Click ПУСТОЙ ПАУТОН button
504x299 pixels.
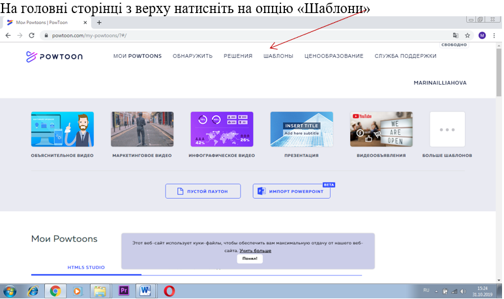pyautogui.click(x=203, y=191)
